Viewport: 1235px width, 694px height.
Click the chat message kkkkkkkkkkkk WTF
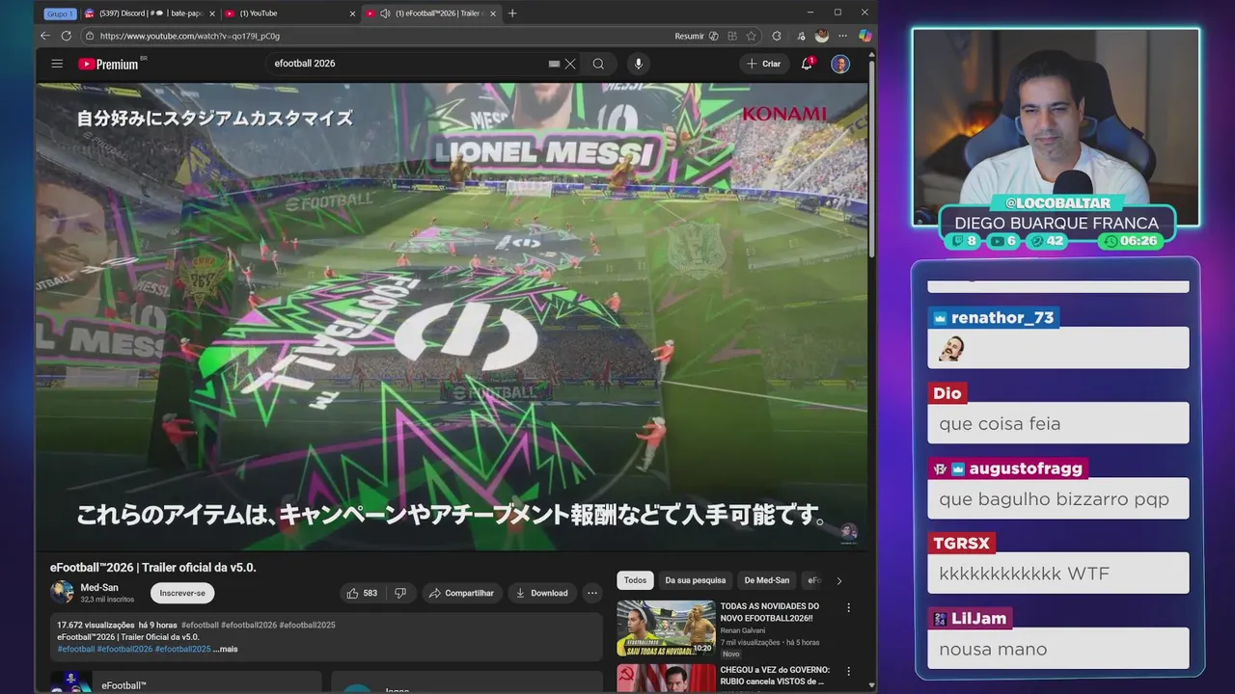point(1024,574)
